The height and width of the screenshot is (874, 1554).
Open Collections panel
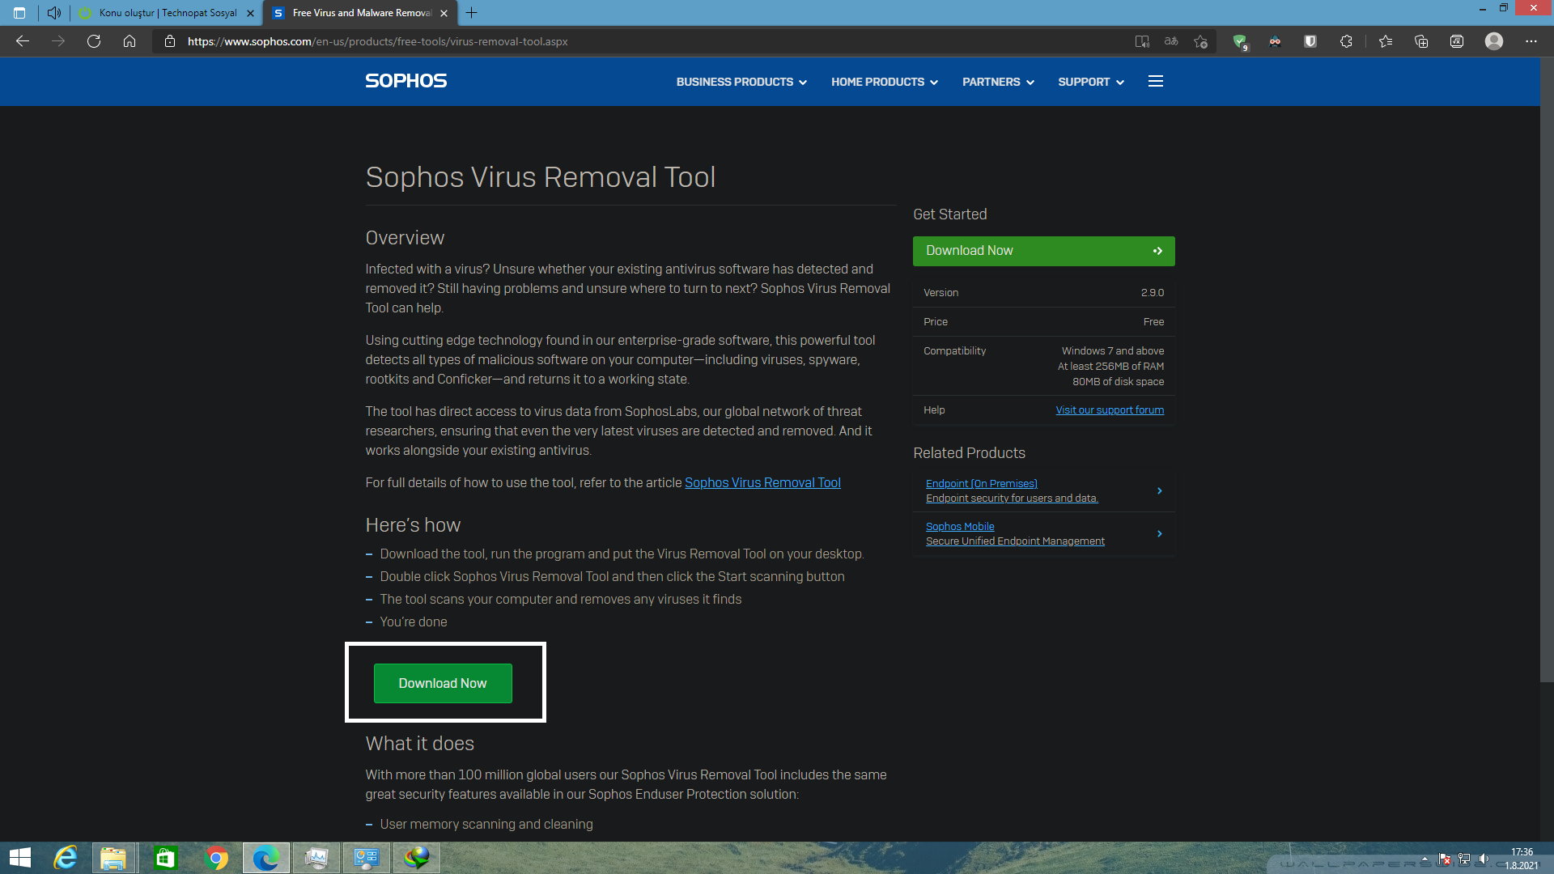(x=1421, y=41)
